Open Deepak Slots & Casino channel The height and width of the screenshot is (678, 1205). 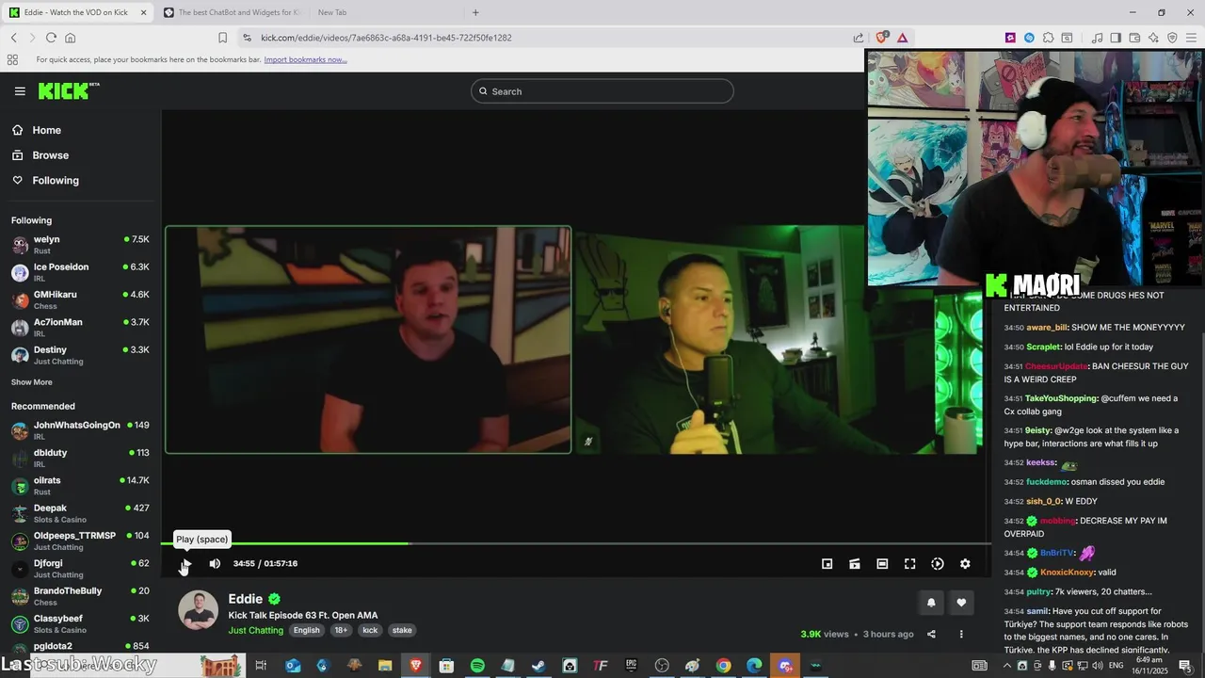[80, 513]
